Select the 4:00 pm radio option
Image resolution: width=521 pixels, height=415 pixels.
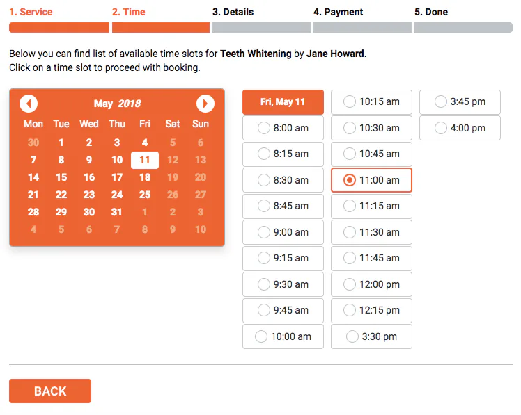pos(460,128)
